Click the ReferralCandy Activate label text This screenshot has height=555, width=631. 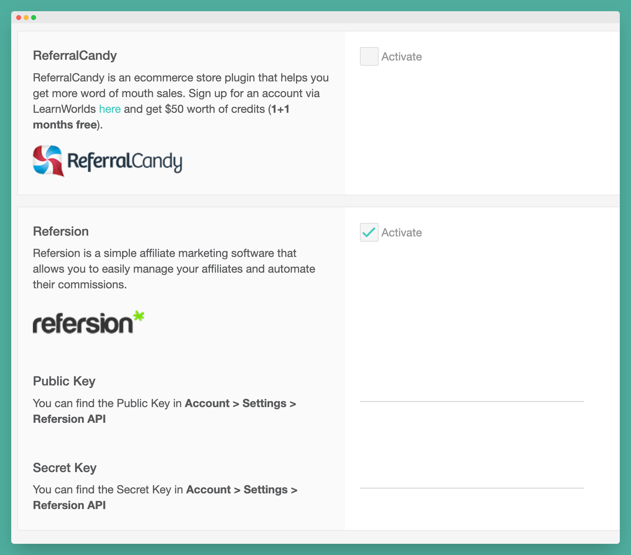point(401,57)
